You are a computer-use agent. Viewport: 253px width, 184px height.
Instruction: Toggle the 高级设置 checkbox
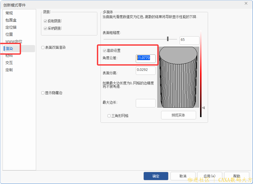pyautogui.click(x=105, y=51)
